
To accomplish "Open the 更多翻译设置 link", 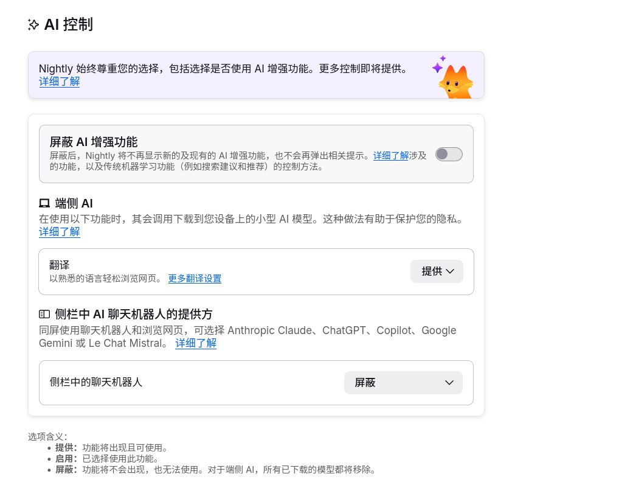I will pos(195,279).
